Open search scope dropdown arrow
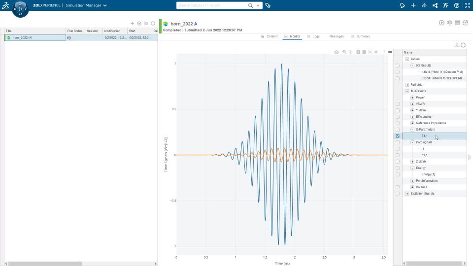Viewport: 473px width, 266px height. click(x=258, y=5)
